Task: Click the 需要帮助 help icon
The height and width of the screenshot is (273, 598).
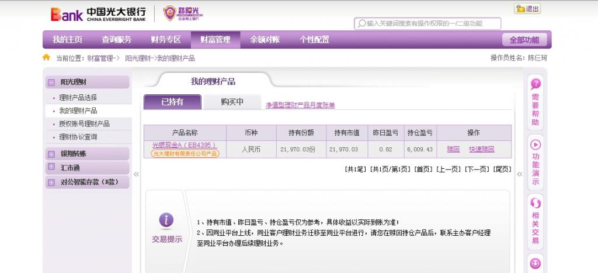Action: 535,84
